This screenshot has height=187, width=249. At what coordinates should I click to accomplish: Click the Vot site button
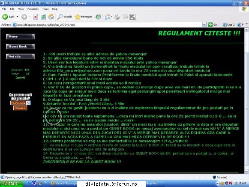[x=20, y=57]
